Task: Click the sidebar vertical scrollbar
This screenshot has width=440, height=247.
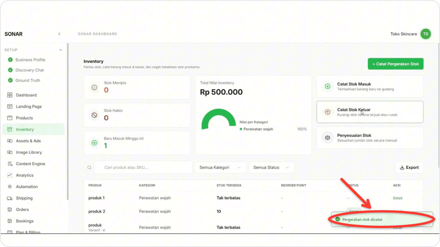Action: [68, 122]
